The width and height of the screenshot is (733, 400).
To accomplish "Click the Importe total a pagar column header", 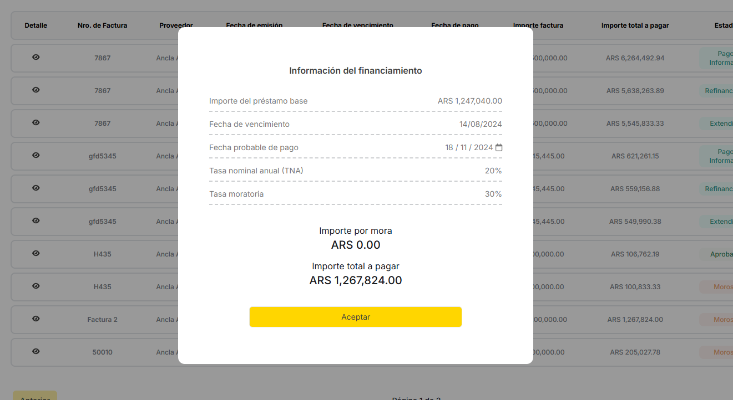I will (x=635, y=25).
